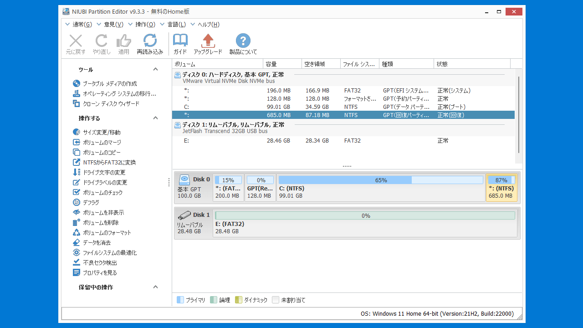Click the ドライブ文字の変更 icon
The width and height of the screenshot is (583, 328).
click(x=77, y=172)
